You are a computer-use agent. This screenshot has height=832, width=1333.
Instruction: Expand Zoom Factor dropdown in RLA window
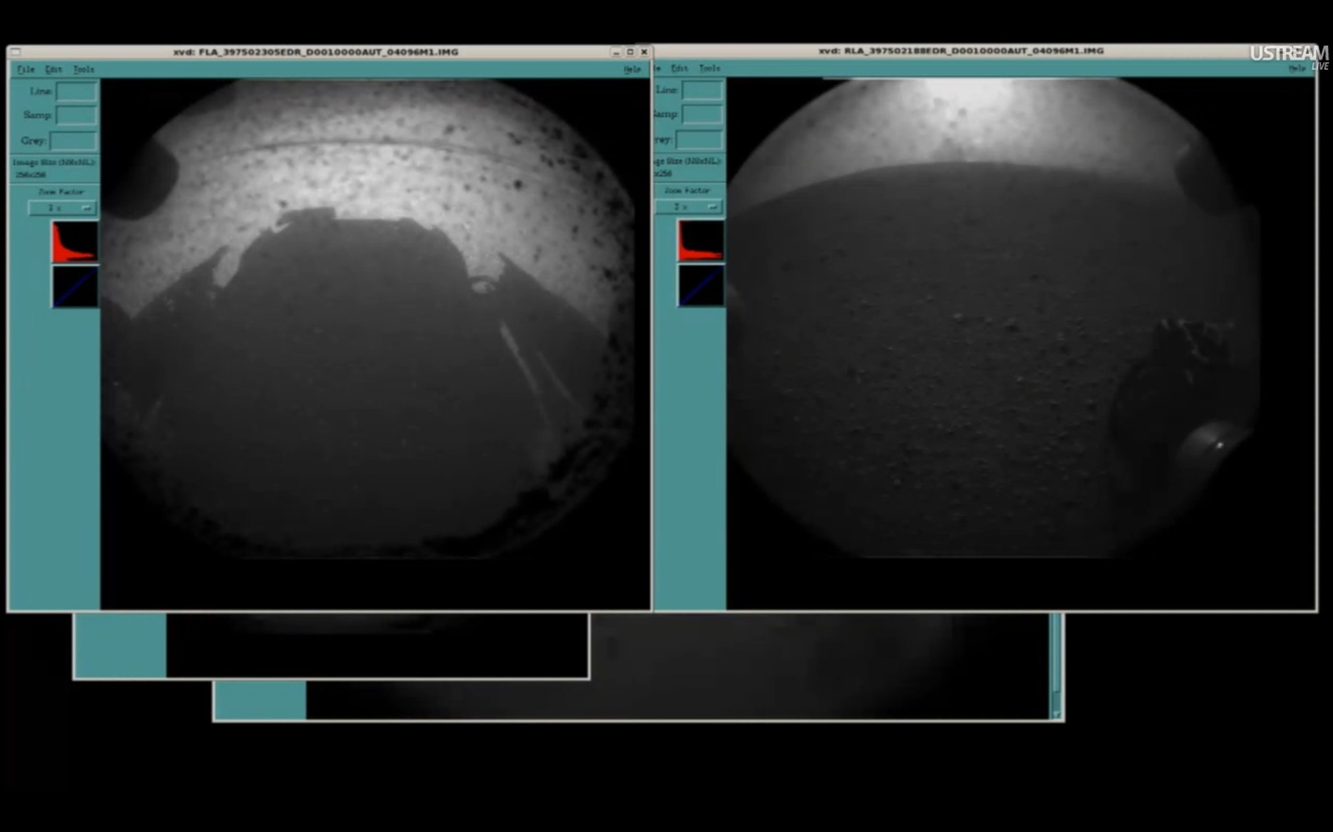(688, 207)
